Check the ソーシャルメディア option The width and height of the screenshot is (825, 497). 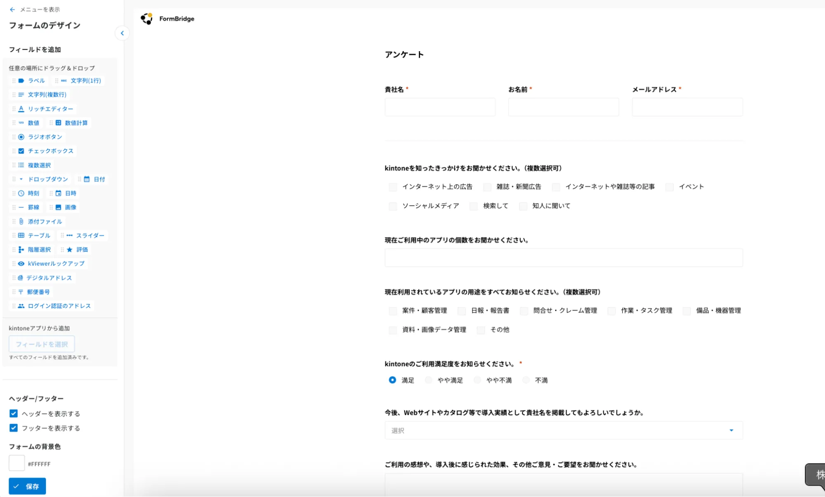click(393, 206)
